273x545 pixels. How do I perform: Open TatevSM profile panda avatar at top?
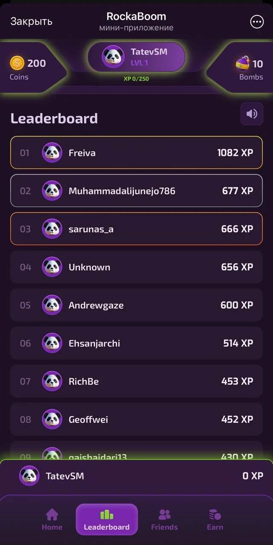(x=113, y=57)
